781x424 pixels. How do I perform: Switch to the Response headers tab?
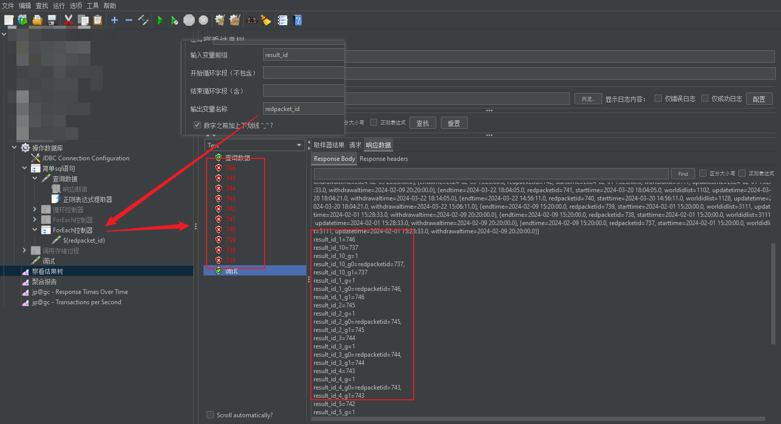[384, 159]
